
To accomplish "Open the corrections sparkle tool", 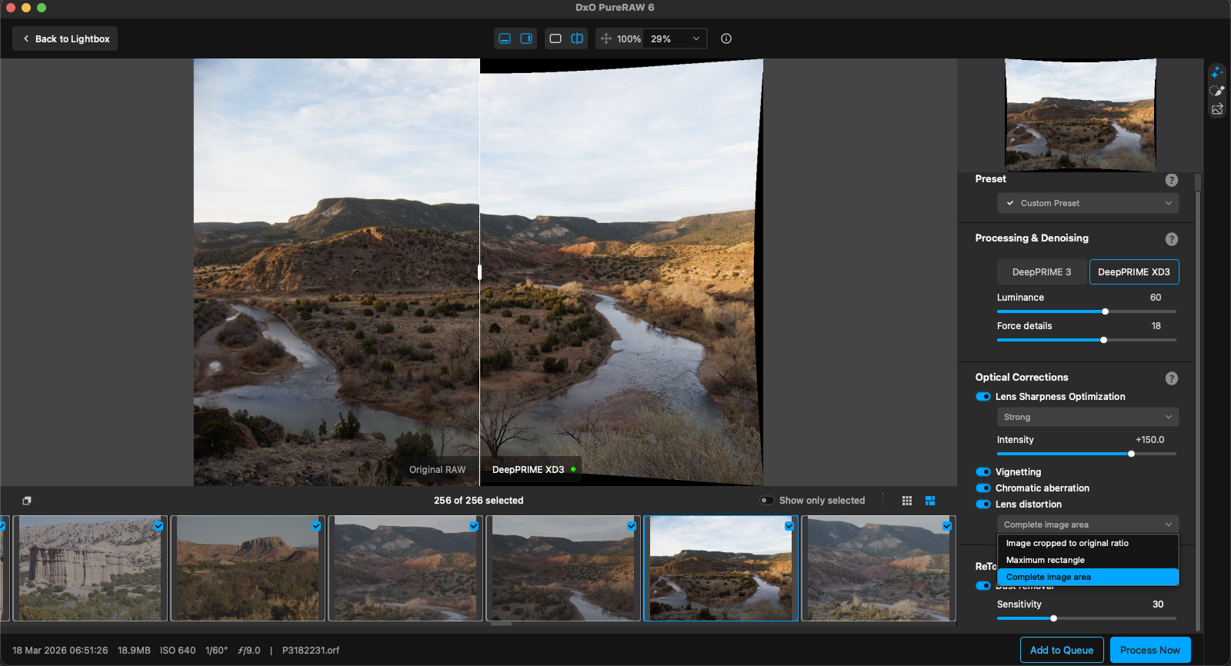I will pyautogui.click(x=1216, y=72).
